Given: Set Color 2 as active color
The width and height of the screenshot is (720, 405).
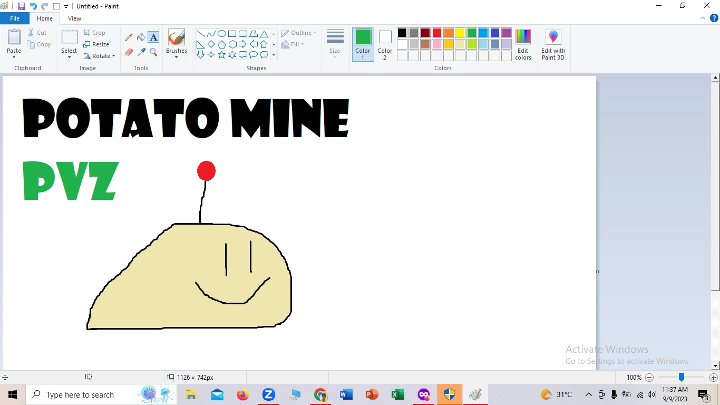Looking at the screenshot, I should pyautogui.click(x=384, y=44).
